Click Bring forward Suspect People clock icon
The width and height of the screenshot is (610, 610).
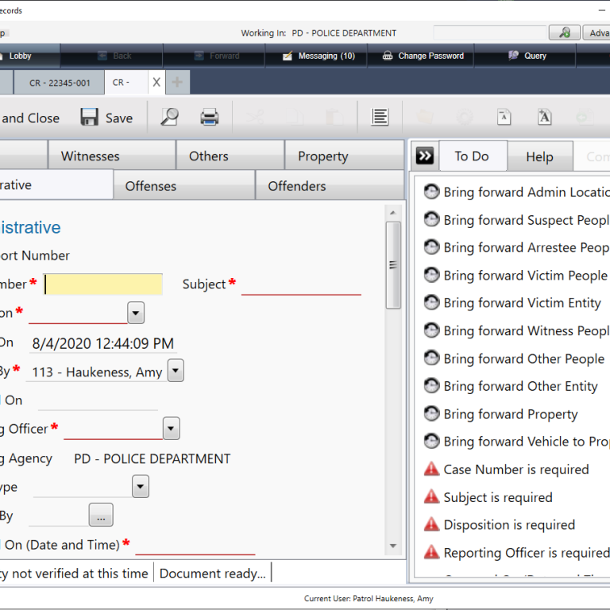coord(431,219)
